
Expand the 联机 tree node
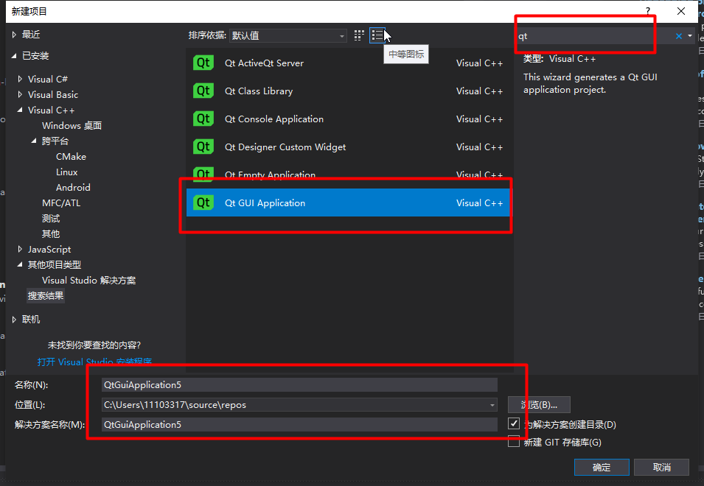(x=14, y=319)
